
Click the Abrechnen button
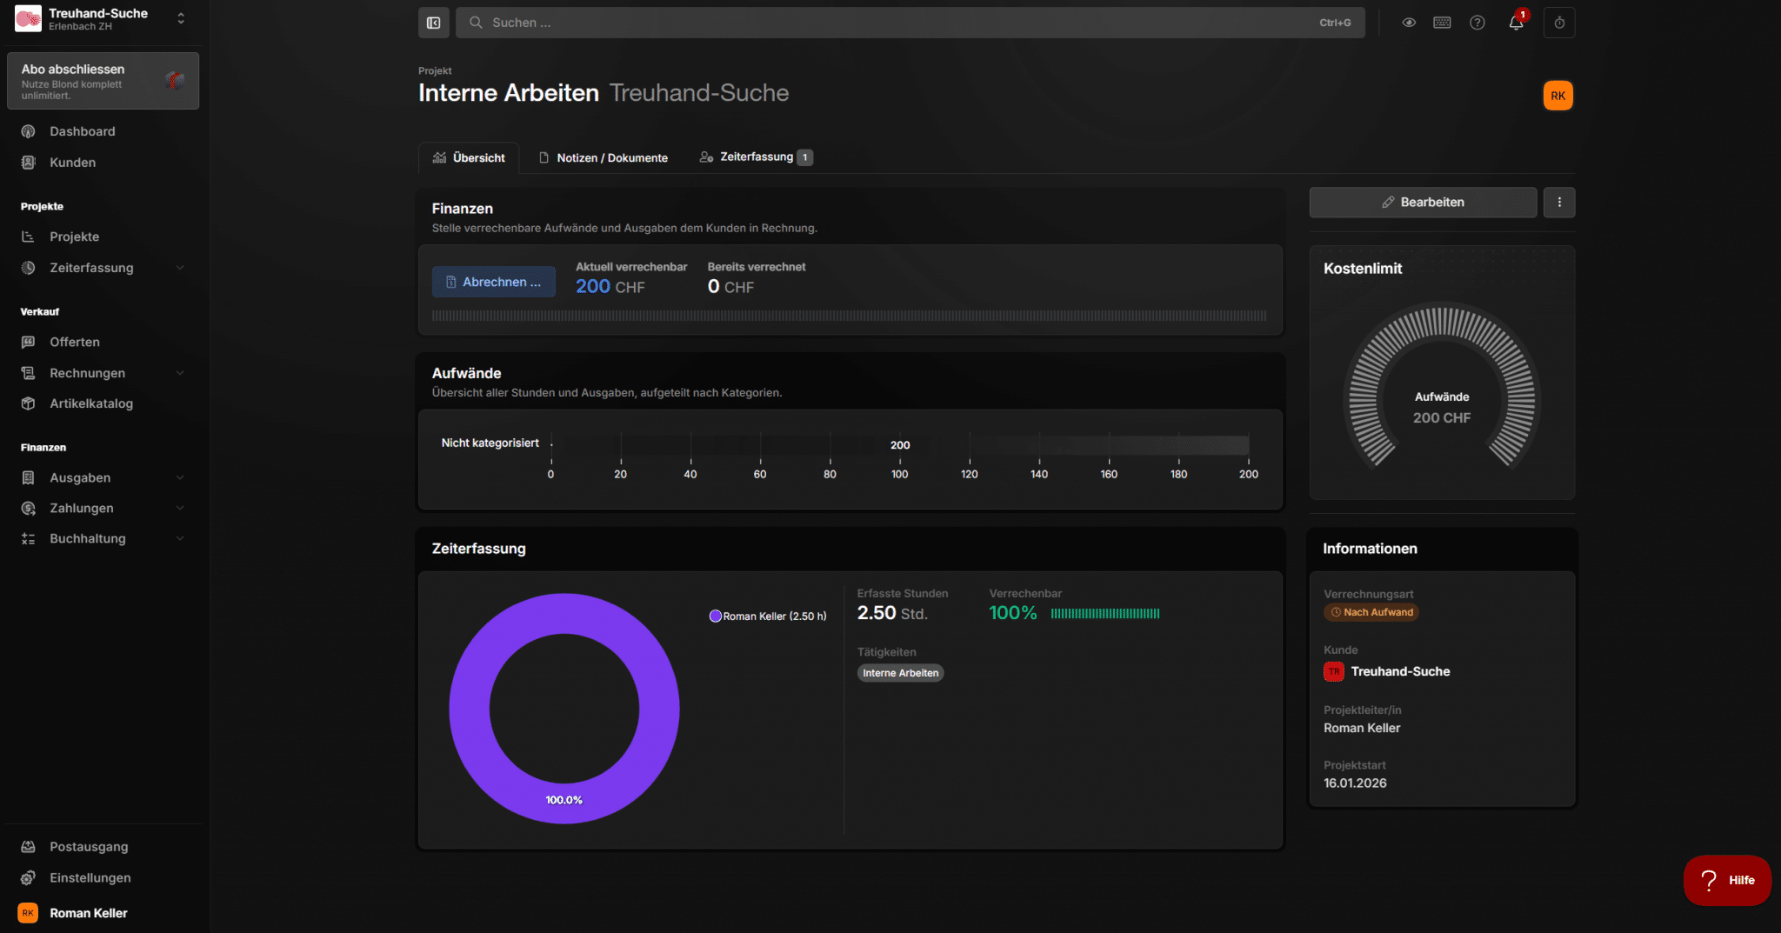[x=493, y=282]
